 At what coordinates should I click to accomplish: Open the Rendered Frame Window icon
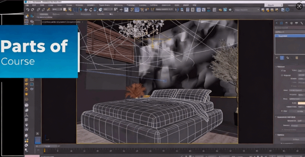coord(225,9)
